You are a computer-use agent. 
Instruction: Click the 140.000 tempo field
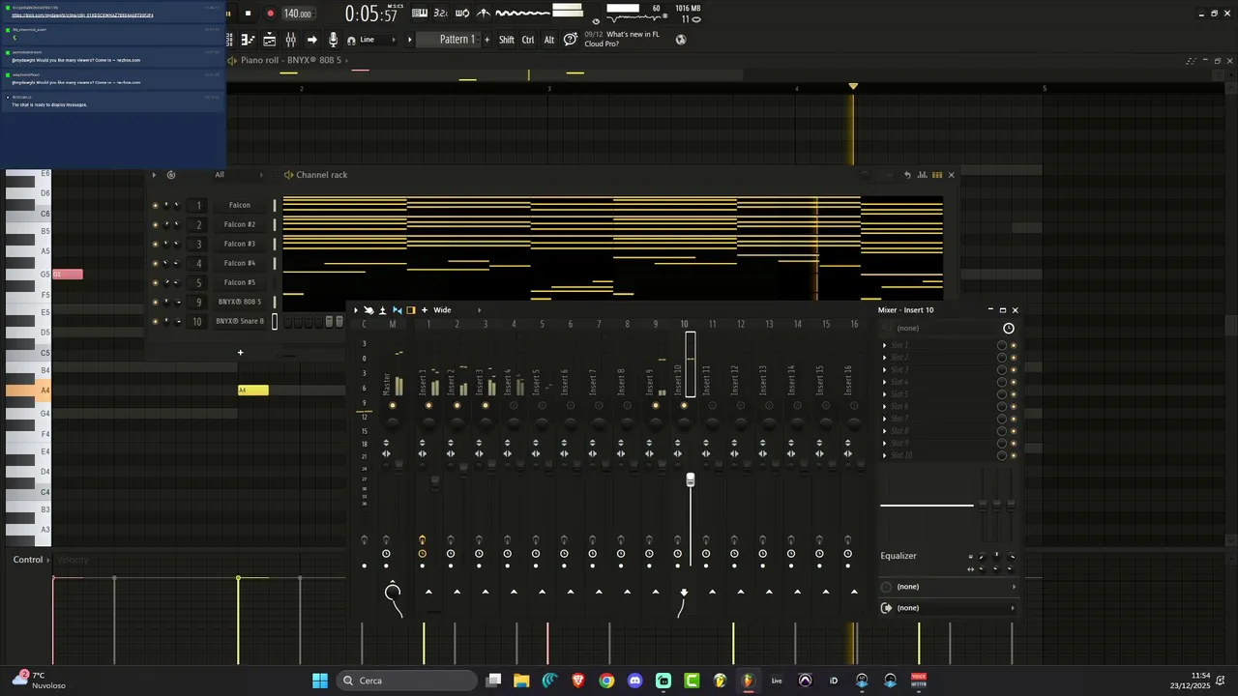pos(298,14)
